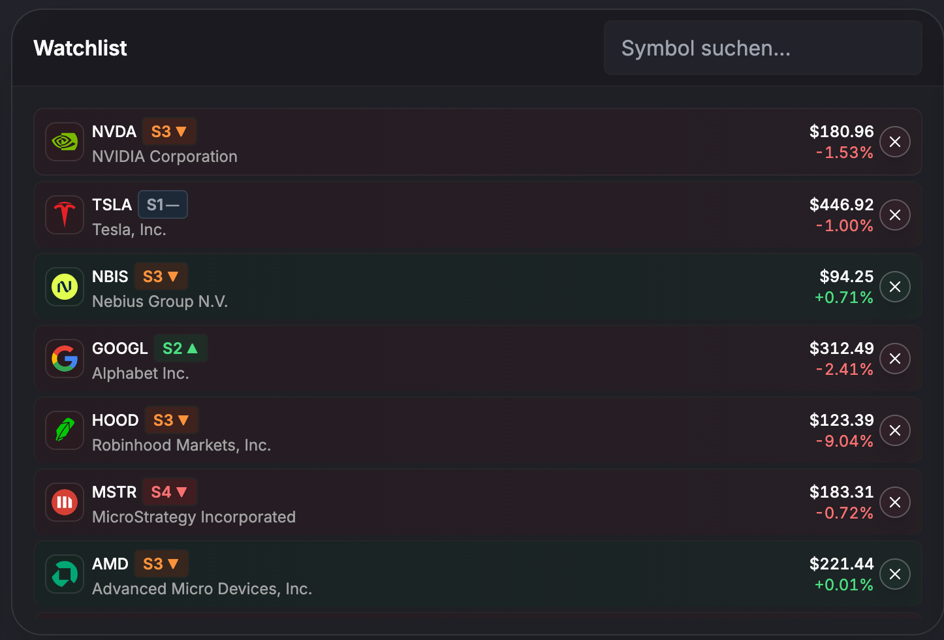This screenshot has height=640, width=944.
Task: Click the NVIDIA logo icon
Action: pyautogui.click(x=65, y=142)
